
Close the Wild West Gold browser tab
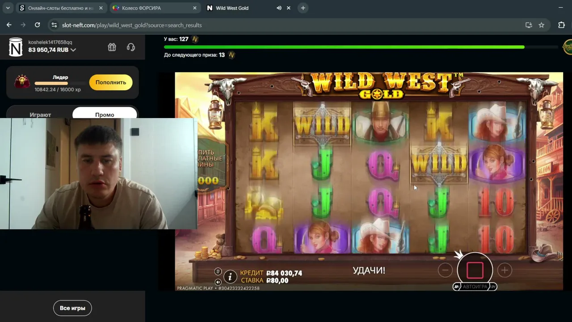coord(288,8)
